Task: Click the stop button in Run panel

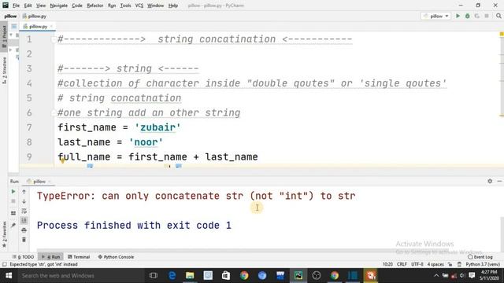Action: pyautogui.click(x=13, y=201)
